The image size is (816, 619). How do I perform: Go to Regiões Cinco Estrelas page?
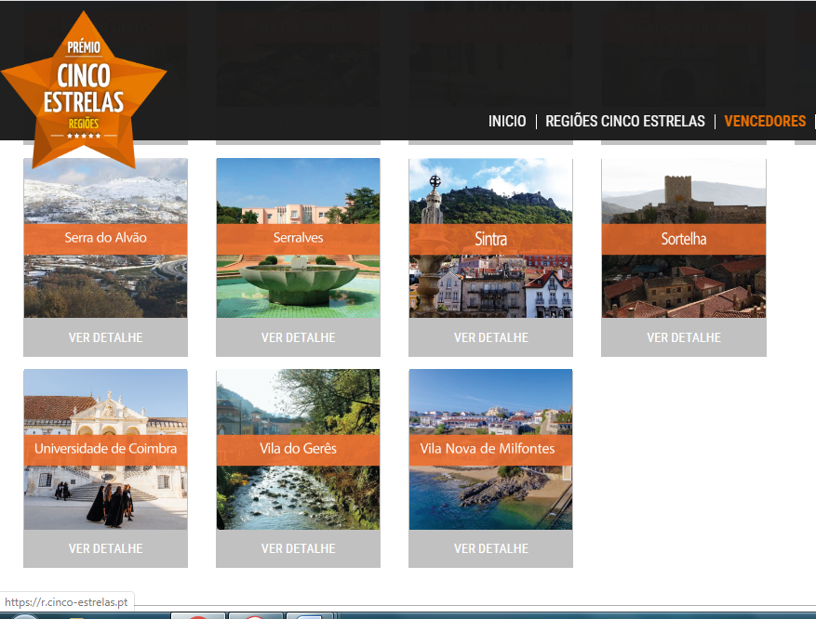tap(625, 122)
